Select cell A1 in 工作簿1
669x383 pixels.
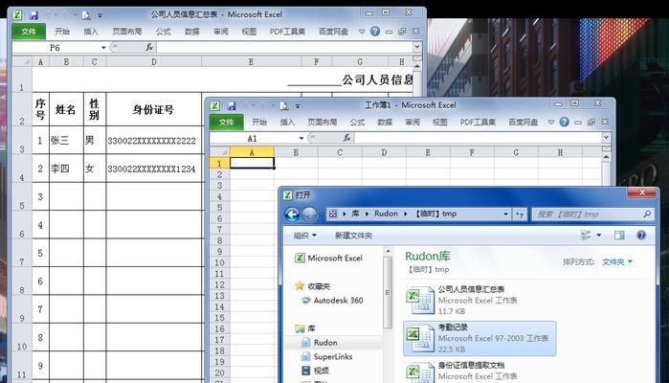[252, 163]
